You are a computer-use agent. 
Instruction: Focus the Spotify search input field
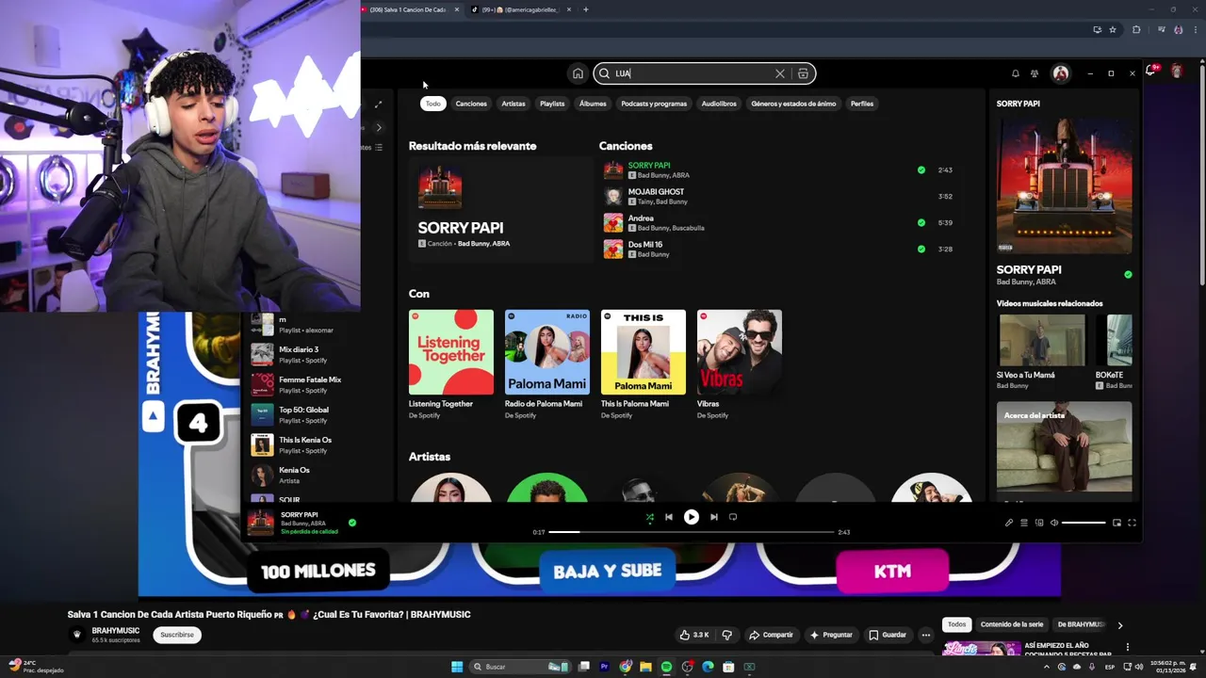click(x=692, y=73)
